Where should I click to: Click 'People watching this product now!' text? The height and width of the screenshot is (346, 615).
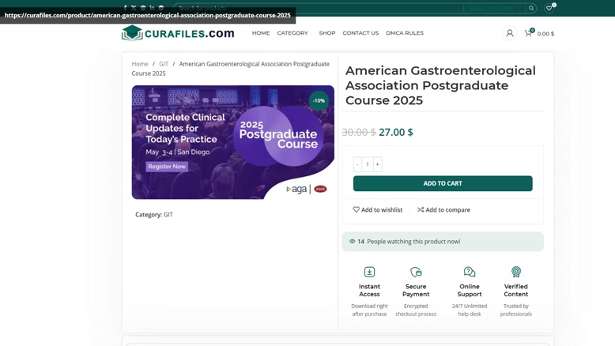[413, 242]
